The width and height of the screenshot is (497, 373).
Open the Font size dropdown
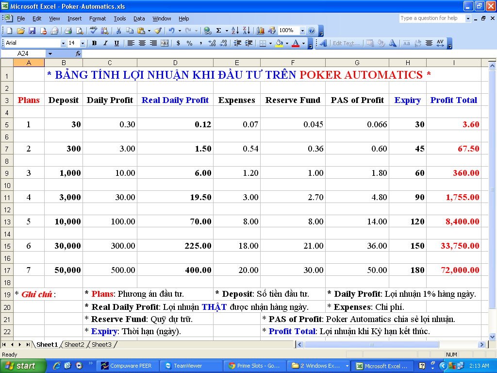pos(83,43)
